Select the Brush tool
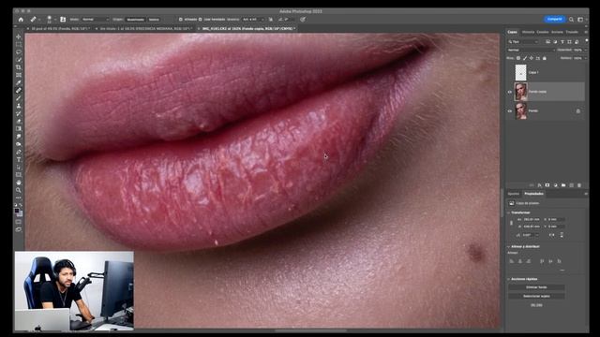Image resolution: width=600 pixels, height=337 pixels. point(19,98)
